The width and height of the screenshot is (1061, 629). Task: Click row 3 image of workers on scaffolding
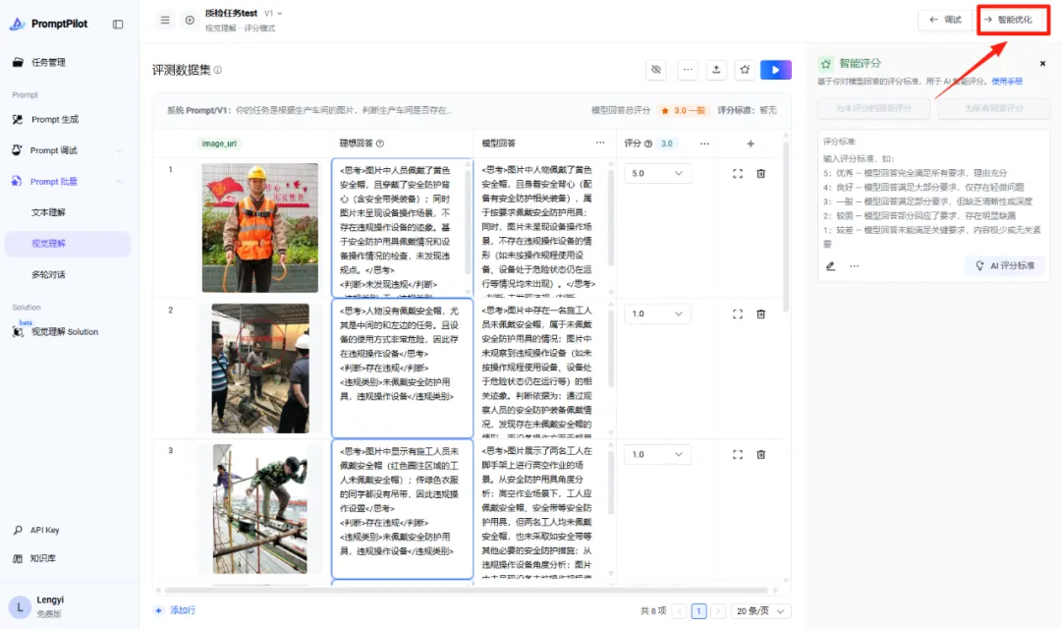click(260, 509)
